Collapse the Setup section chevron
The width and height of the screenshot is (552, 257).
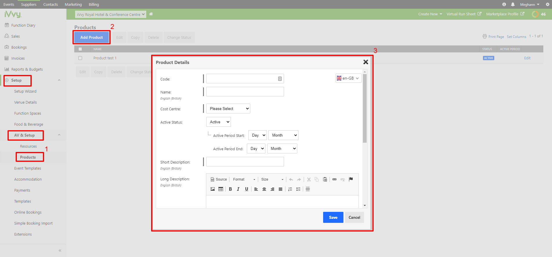tap(59, 80)
